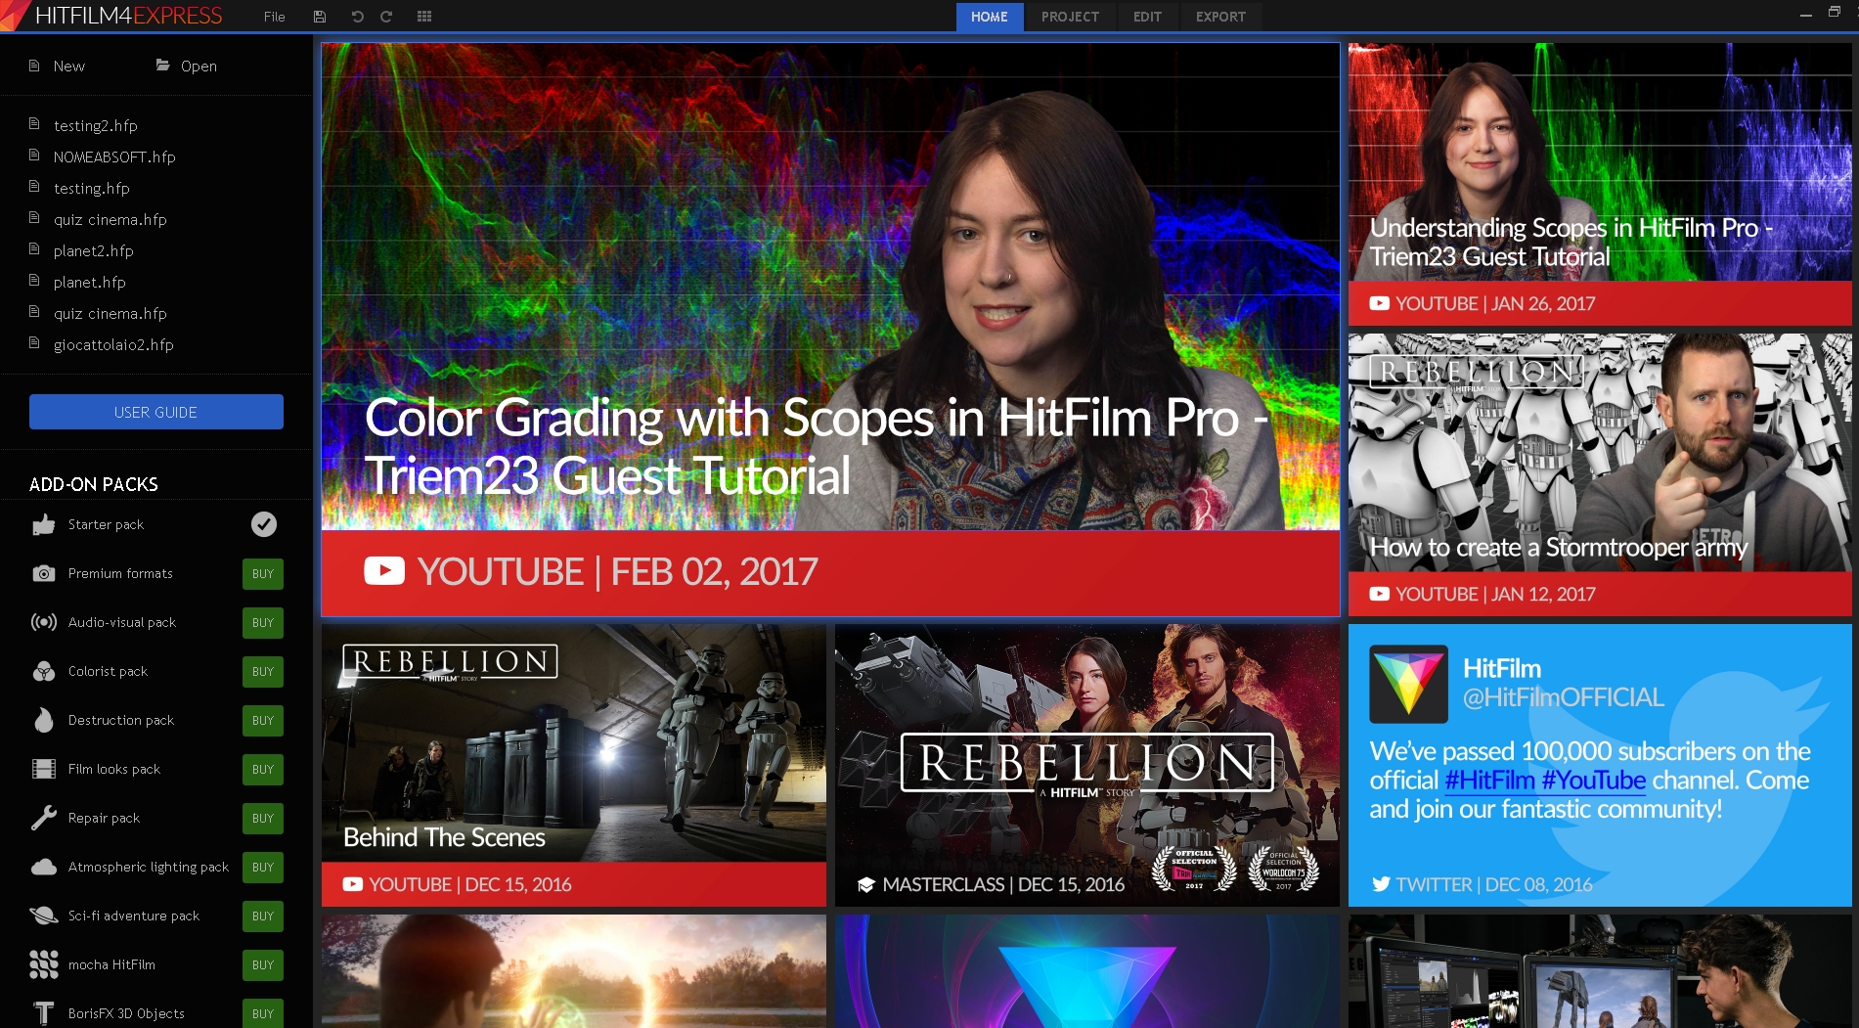Click Open to browse for a project
The width and height of the screenshot is (1859, 1028).
coord(199,66)
